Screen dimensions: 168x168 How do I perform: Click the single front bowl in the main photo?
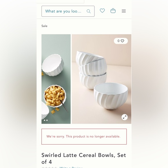pyautogui.click(x=111, y=96)
